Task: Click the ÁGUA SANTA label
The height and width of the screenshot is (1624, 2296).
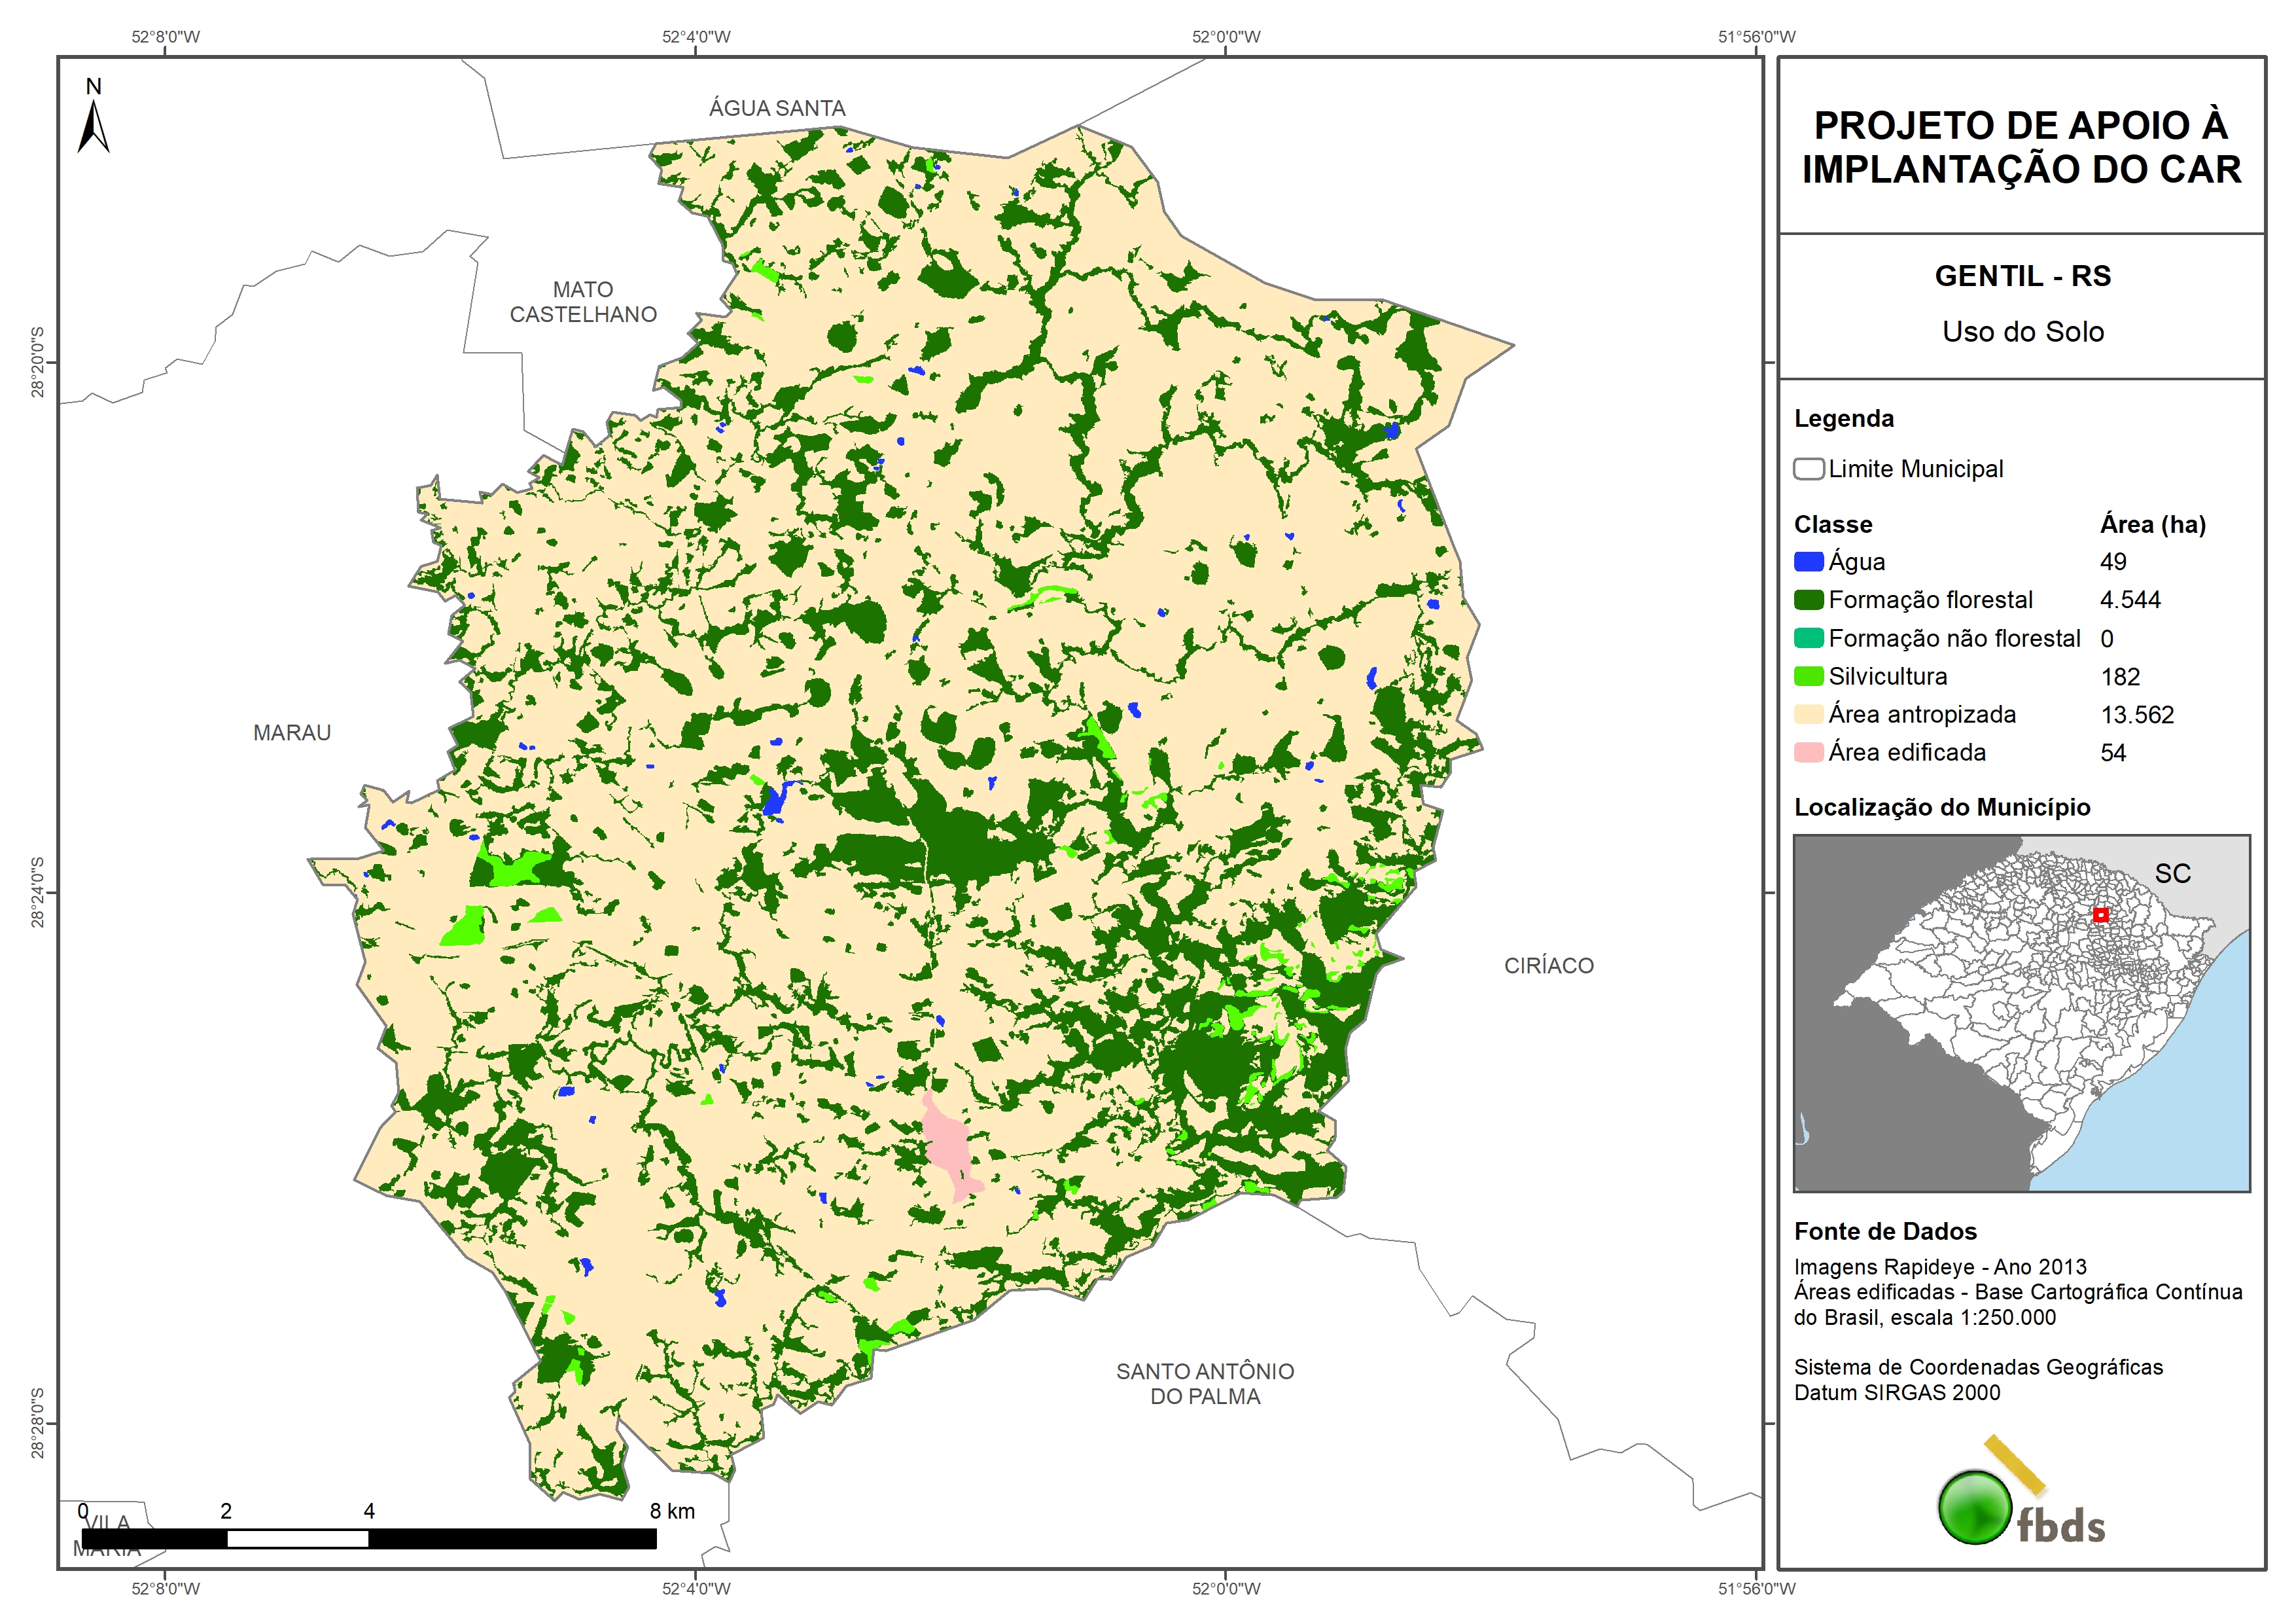Action: tap(777, 108)
